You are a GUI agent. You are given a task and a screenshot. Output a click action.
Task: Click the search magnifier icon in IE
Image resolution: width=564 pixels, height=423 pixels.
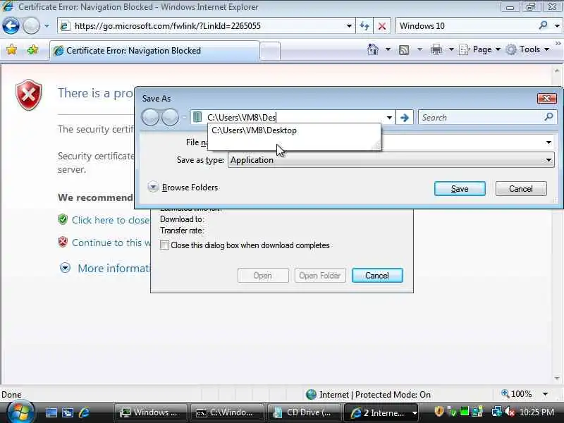click(x=543, y=25)
